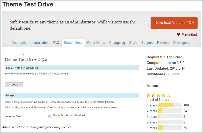Viewport: 203px width, 133px height.
Task: Click the admin panel screenshot thumbnail
Action: [x=71, y=89]
